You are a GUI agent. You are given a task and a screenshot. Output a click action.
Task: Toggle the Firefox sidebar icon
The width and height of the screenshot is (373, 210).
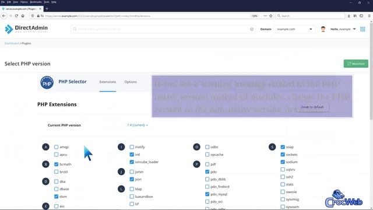[x=361, y=16]
